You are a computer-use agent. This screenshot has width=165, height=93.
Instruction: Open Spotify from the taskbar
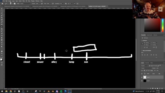pos(61,91)
